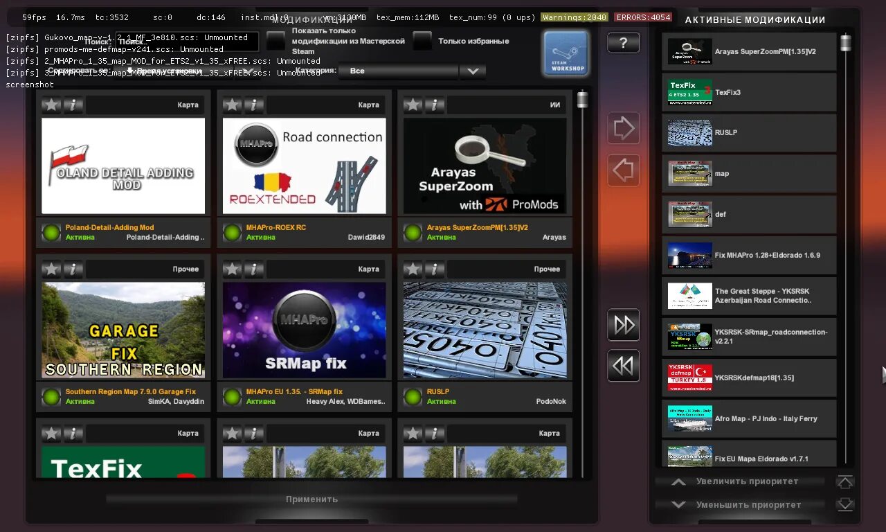This screenshot has height=532, width=886.
Task: Select YKSRSKdefmap18[1.35] in active list
Action: (749, 378)
